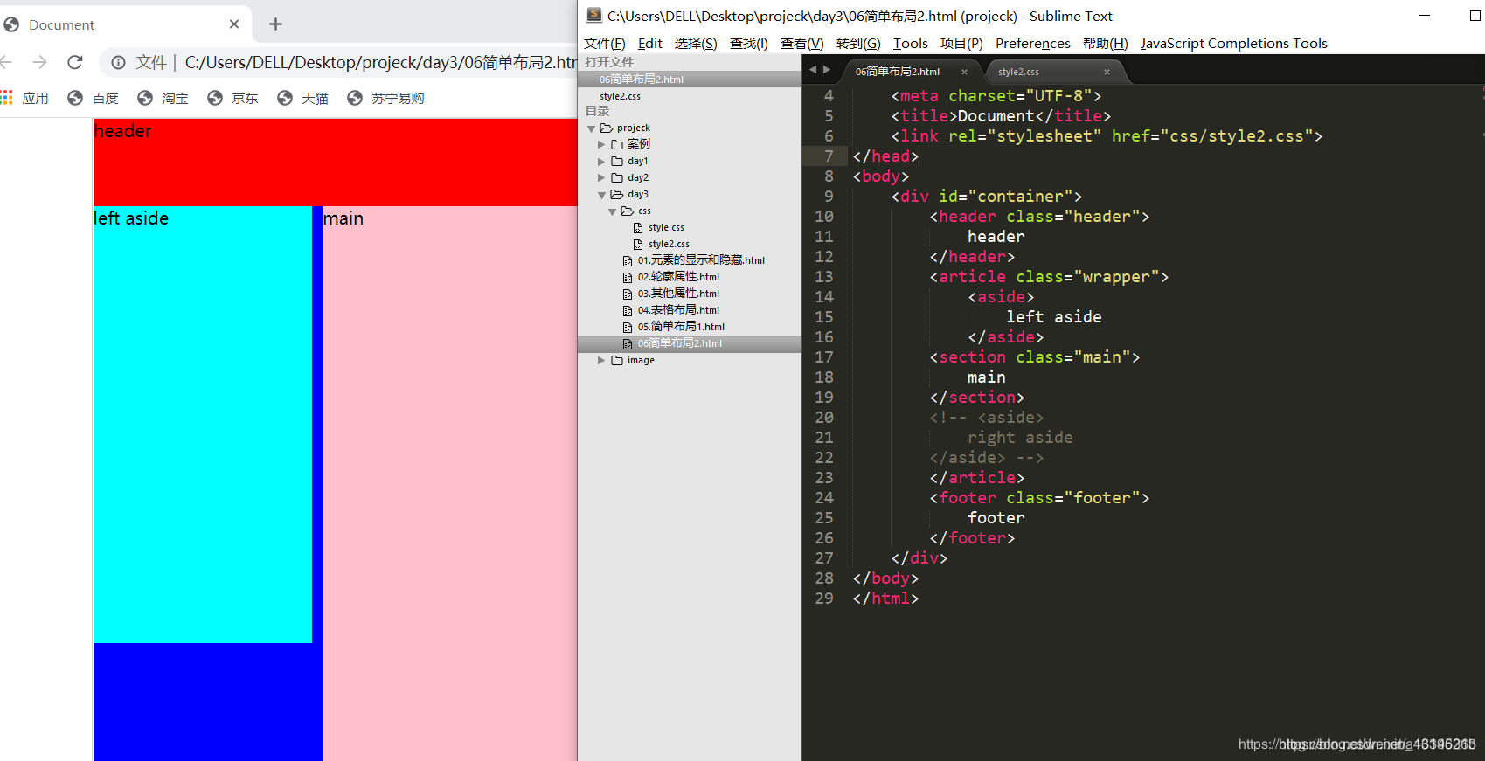The height and width of the screenshot is (761, 1485).
Task: Click the Chrome address bar URL
Action: (x=380, y=62)
